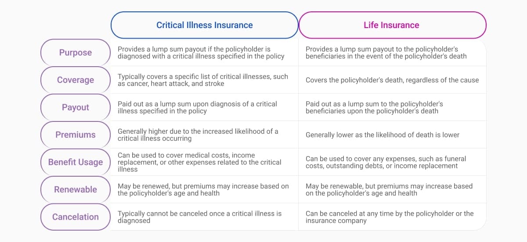Click the Life Insurance column header
527x242 pixels.
click(391, 25)
